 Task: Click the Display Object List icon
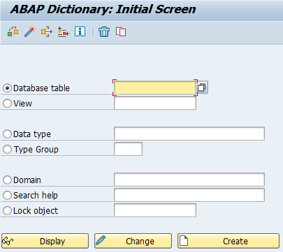(64, 31)
